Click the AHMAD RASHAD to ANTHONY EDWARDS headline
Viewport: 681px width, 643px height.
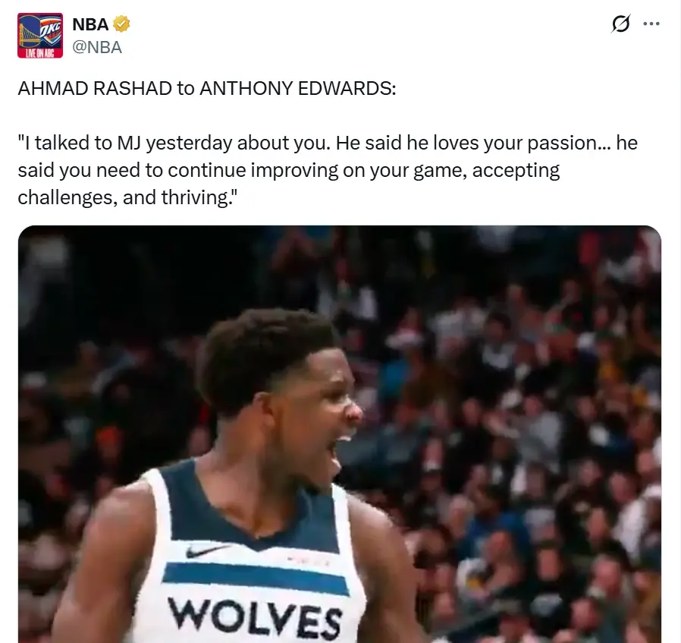(x=207, y=88)
